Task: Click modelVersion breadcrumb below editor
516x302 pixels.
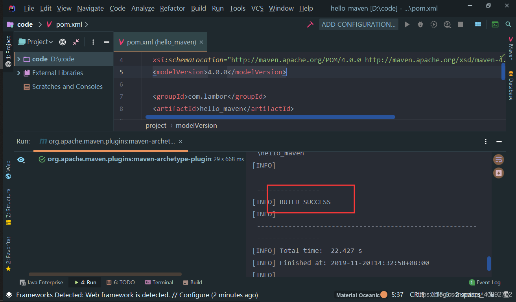Action: pos(196,125)
